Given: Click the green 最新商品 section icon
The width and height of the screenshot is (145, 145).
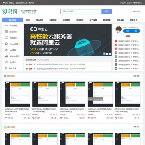Looking at the screenshot, I should click(5, 127).
